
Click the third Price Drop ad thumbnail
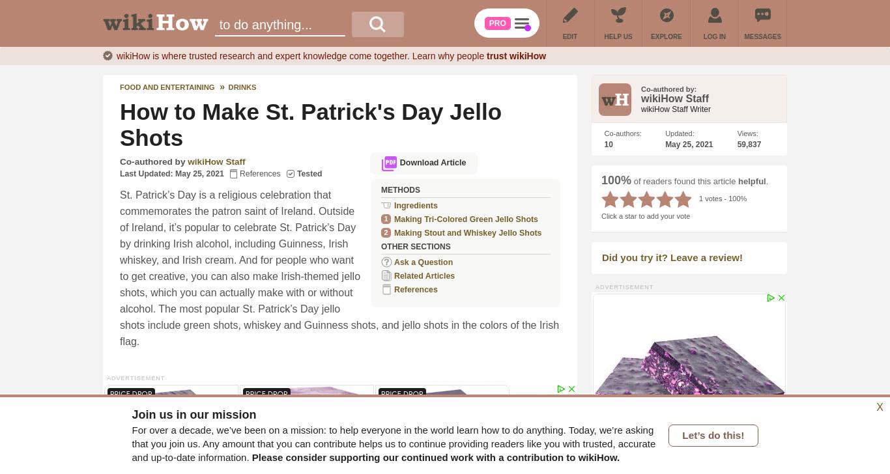point(442,391)
